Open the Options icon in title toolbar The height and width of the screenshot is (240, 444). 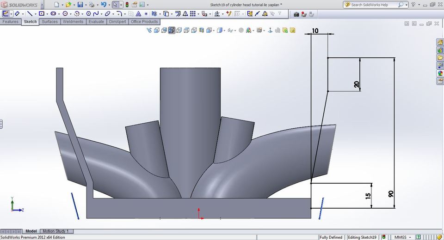point(142,5)
